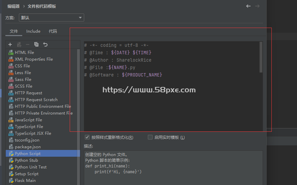Click the Remove Template minus icon
Image resolution: width=297 pixels, height=185 pixels.
[x=28, y=44]
